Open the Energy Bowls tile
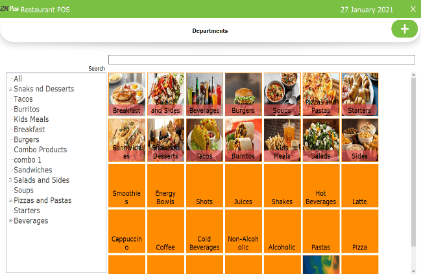This screenshot has height=278, width=421. [165, 186]
